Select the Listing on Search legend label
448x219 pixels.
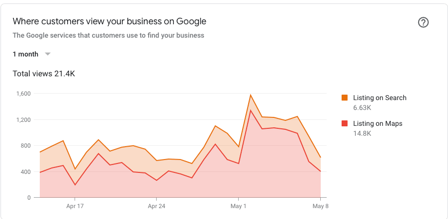379,98
